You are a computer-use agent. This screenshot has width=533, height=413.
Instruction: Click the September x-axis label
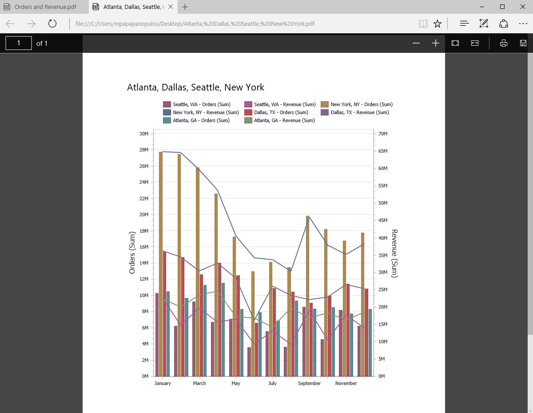(309, 383)
